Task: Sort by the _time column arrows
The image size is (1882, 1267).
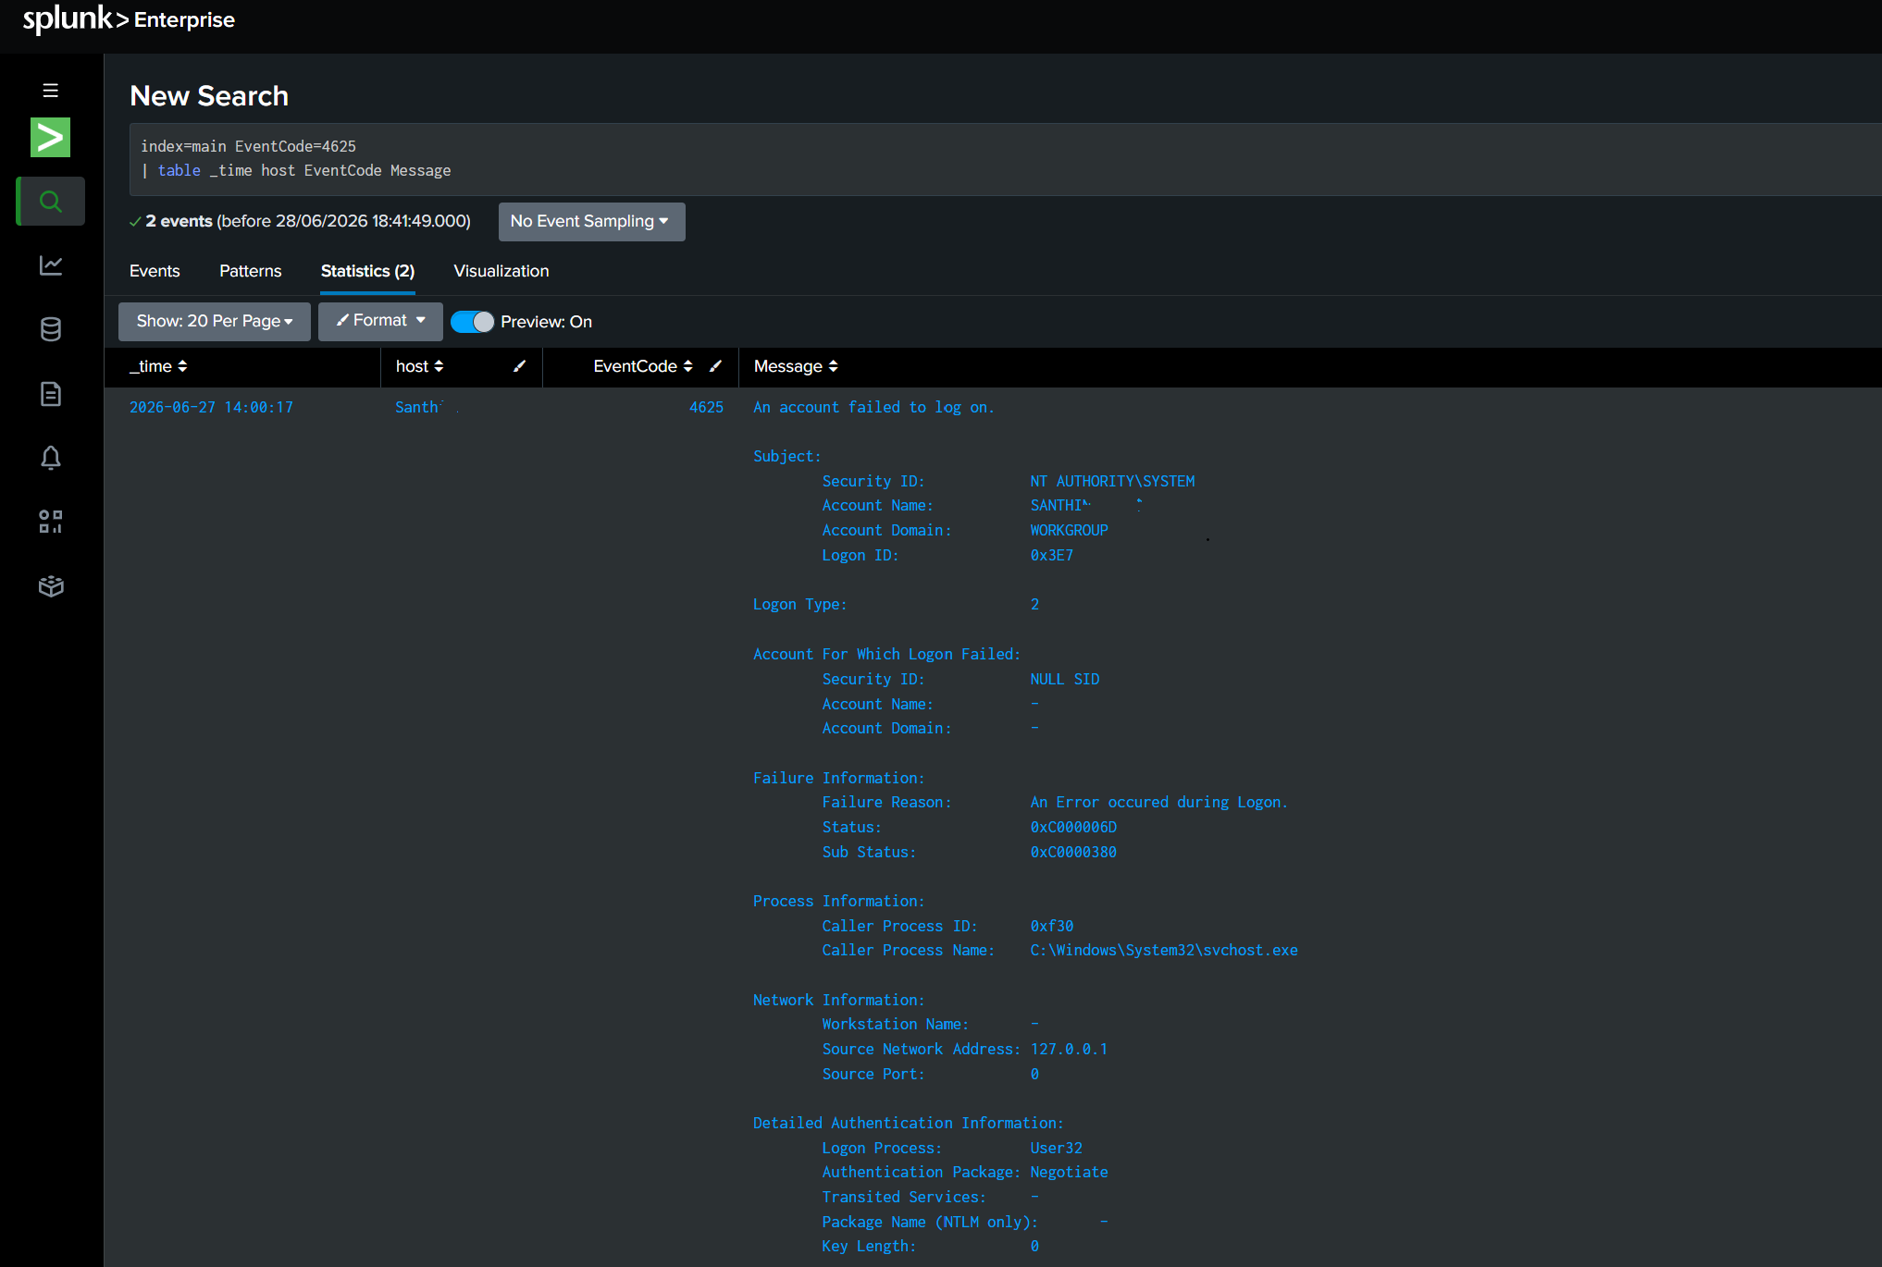Action: (x=182, y=366)
